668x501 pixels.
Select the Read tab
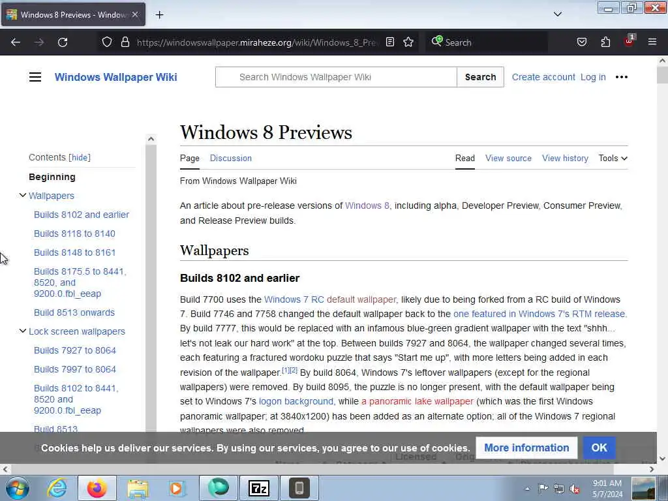[x=464, y=158]
